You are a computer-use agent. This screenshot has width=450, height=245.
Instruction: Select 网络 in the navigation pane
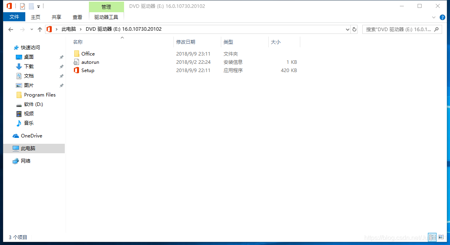coord(26,161)
